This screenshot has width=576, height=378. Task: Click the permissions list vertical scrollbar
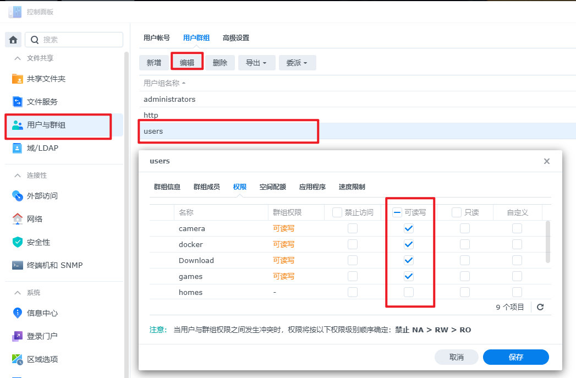pos(547,242)
